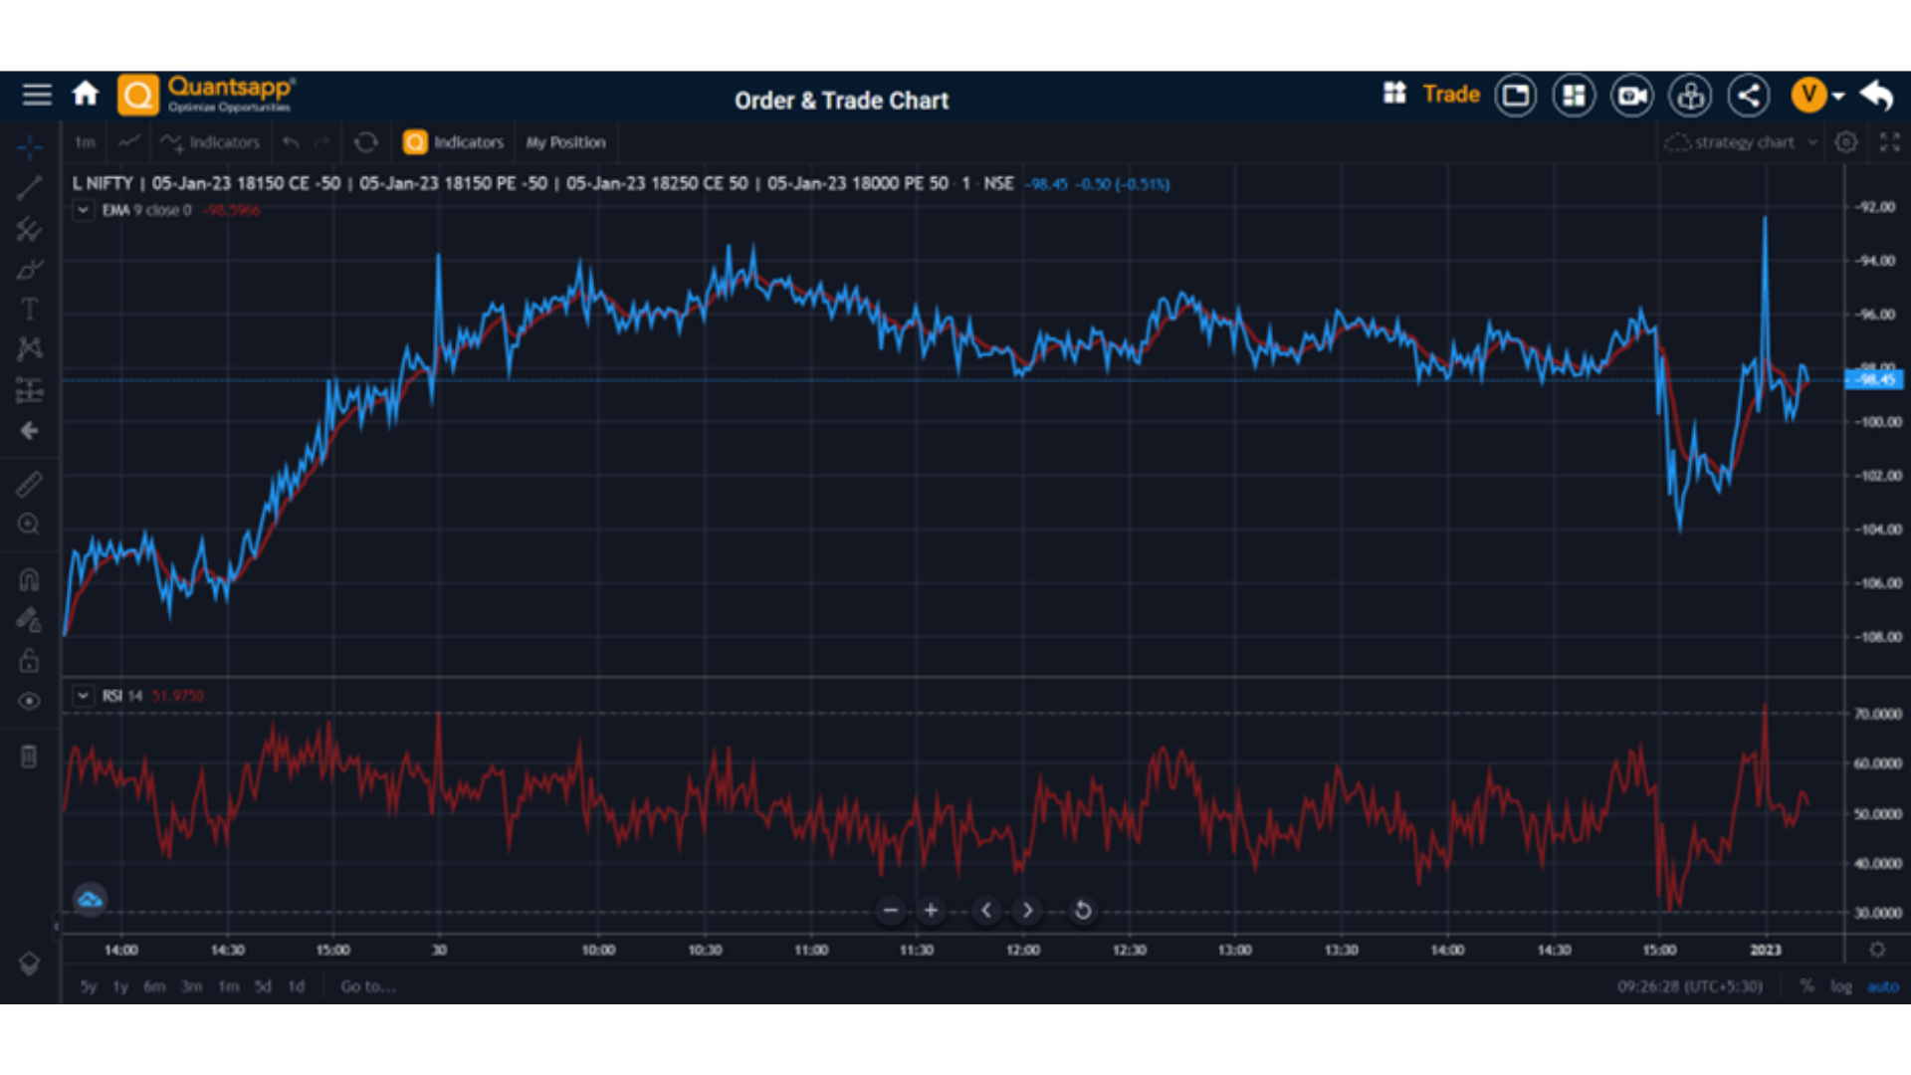Click the trash remove drawings icon
The image size is (1911, 1075).
click(29, 756)
